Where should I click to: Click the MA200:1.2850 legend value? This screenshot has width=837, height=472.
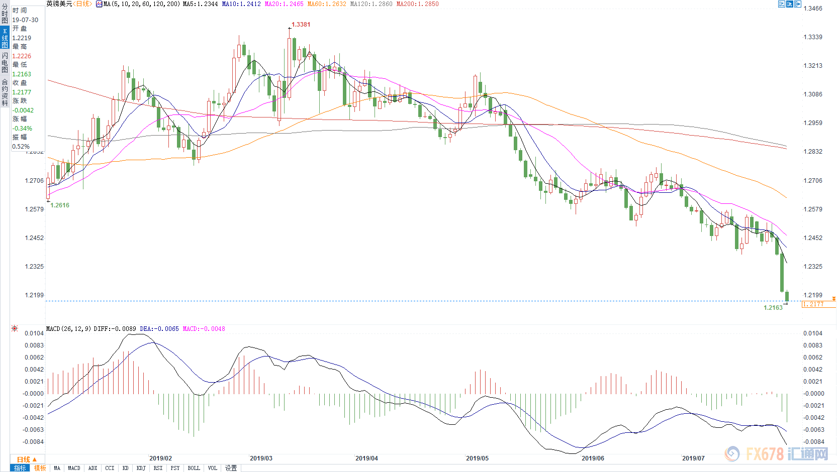(x=418, y=4)
